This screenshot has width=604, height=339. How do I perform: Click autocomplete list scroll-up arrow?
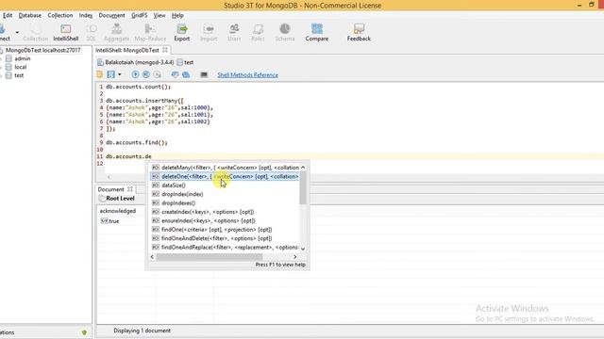pyautogui.click(x=303, y=168)
